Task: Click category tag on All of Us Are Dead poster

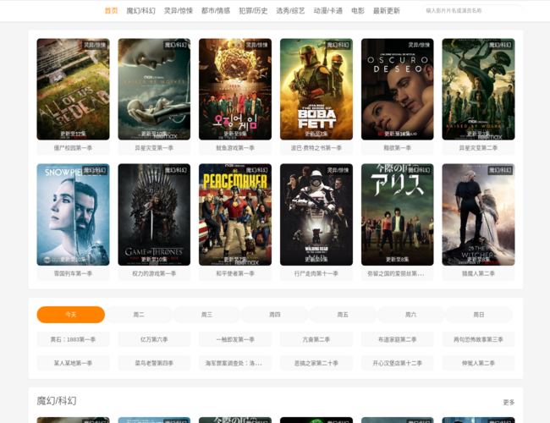Action: [x=95, y=45]
